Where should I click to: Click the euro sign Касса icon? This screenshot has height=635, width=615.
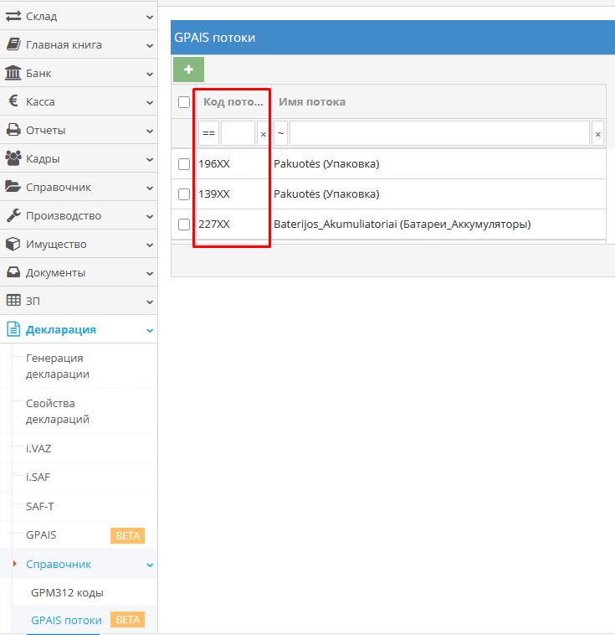click(x=13, y=101)
